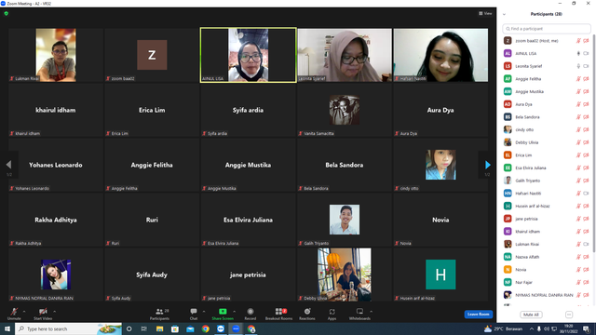Image resolution: width=596 pixels, height=335 pixels.
Task: Open more options ellipsis in Participants panel
Action: pyautogui.click(x=569, y=315)
